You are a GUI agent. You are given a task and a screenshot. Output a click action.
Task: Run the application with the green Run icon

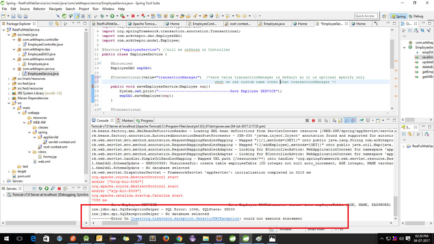[112, 16]
